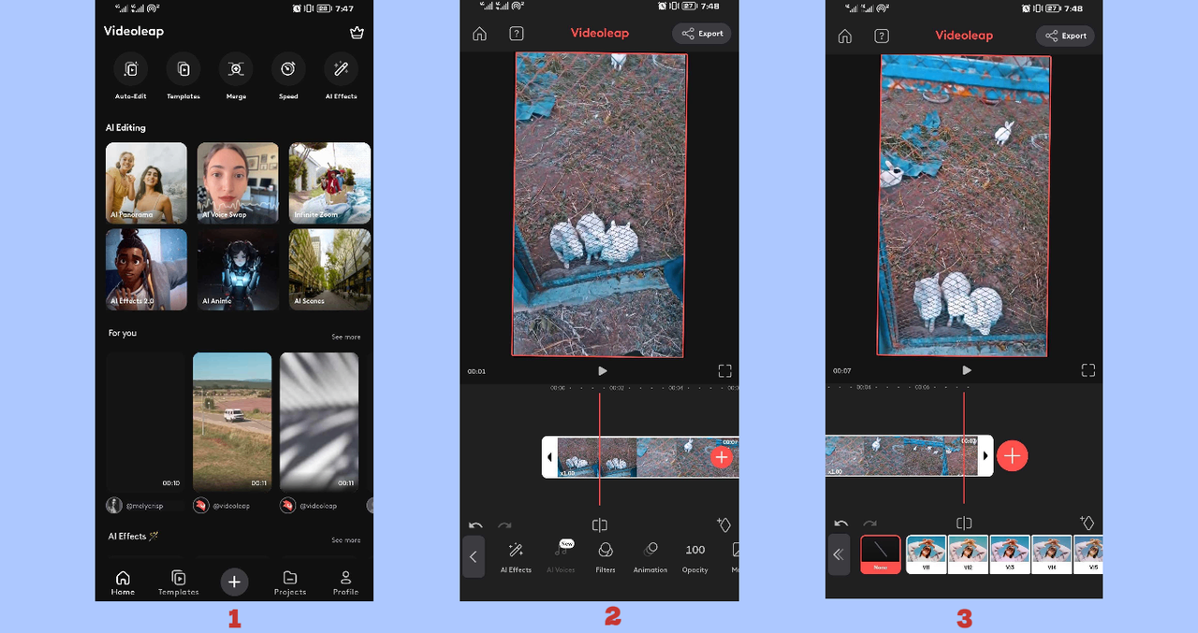The image size is (1198, 633).
Task: Play the preview in the filter presets editor
Action: tap(966, 370)
